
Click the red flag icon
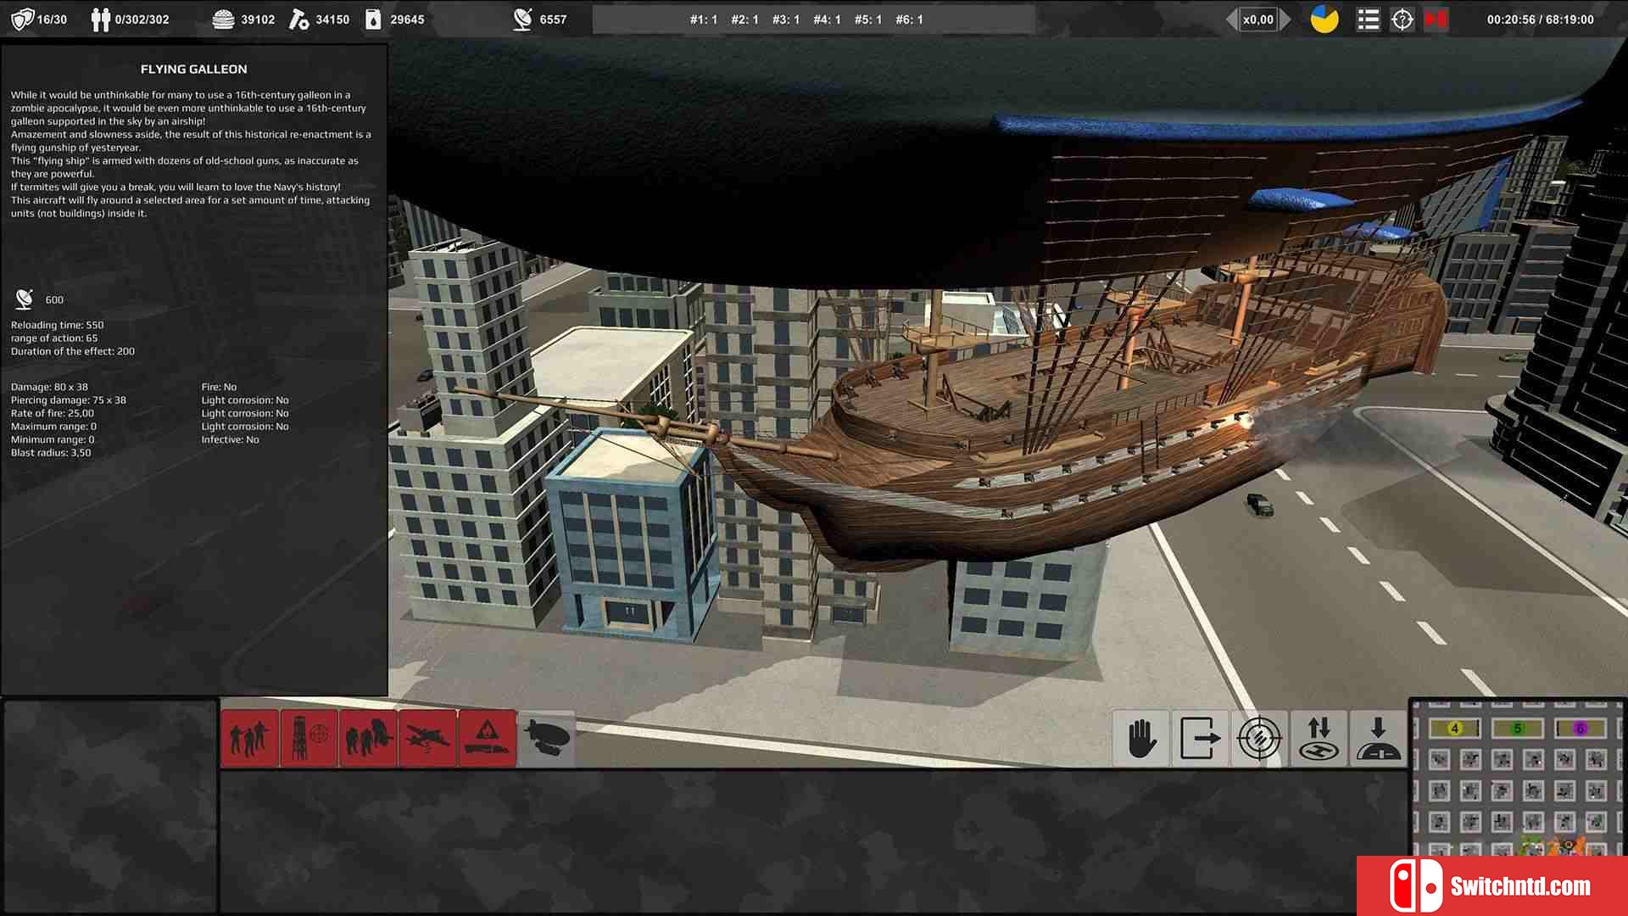point(1436,19)
